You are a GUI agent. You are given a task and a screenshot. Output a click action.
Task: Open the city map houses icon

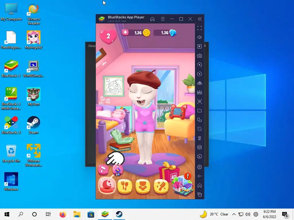[x=183, y=186]
